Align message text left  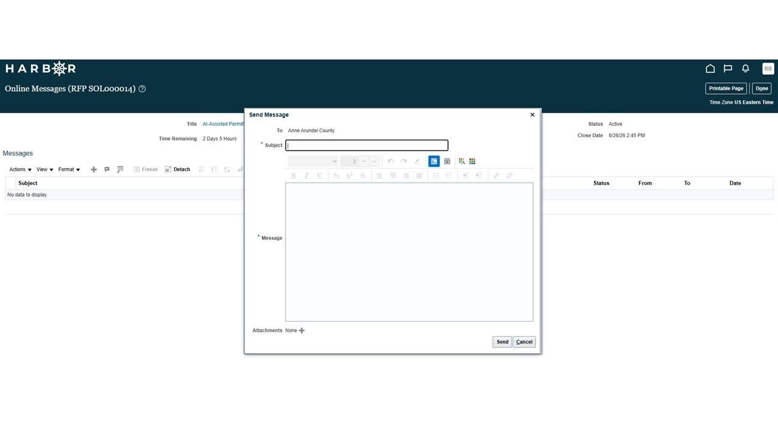(379, 175)
